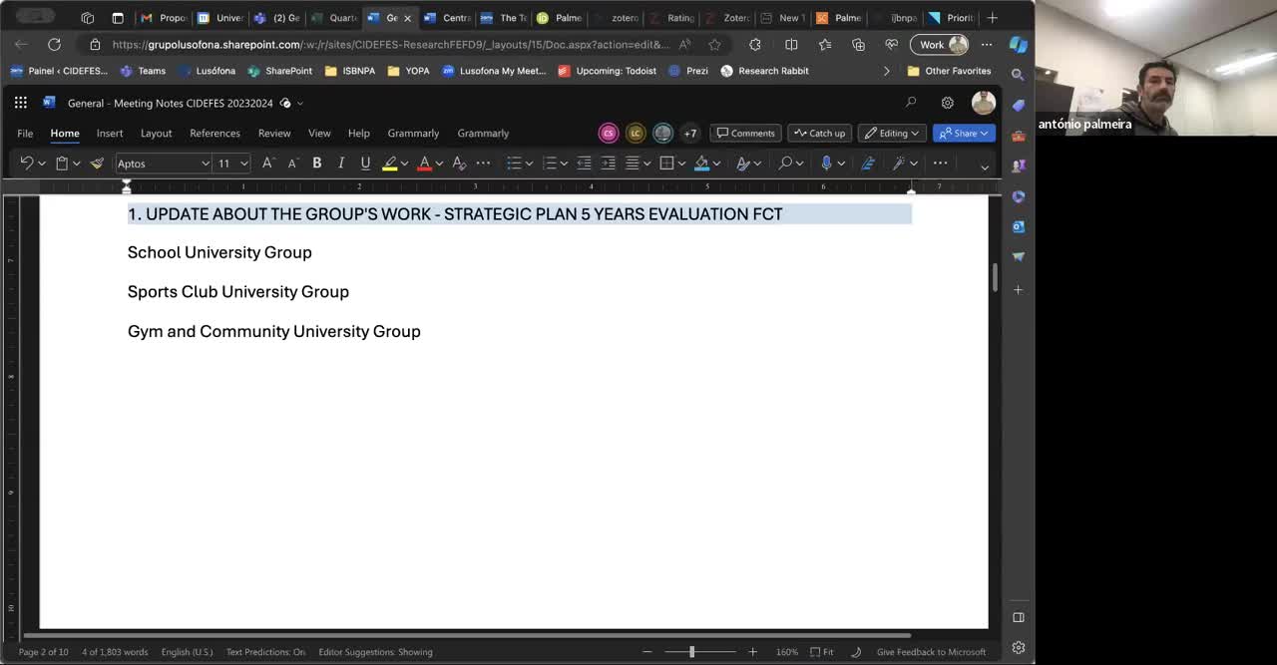
Task: Open the Word app launcher grid
Action: click(21, 103)
